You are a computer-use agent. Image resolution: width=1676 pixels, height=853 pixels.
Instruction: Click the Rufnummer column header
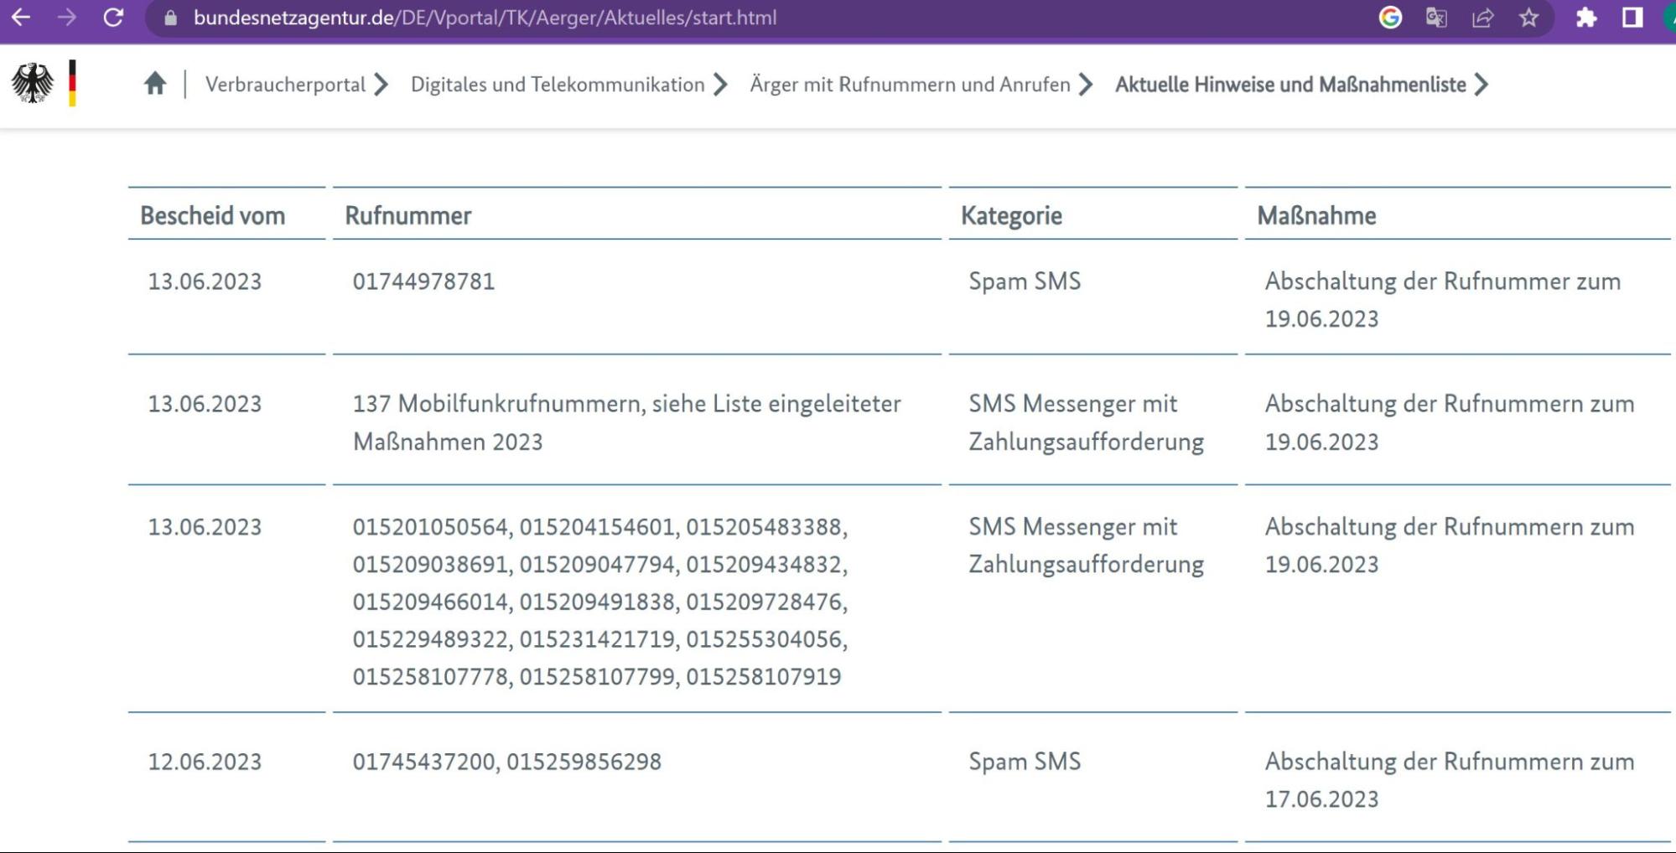(x=408, y=215)
